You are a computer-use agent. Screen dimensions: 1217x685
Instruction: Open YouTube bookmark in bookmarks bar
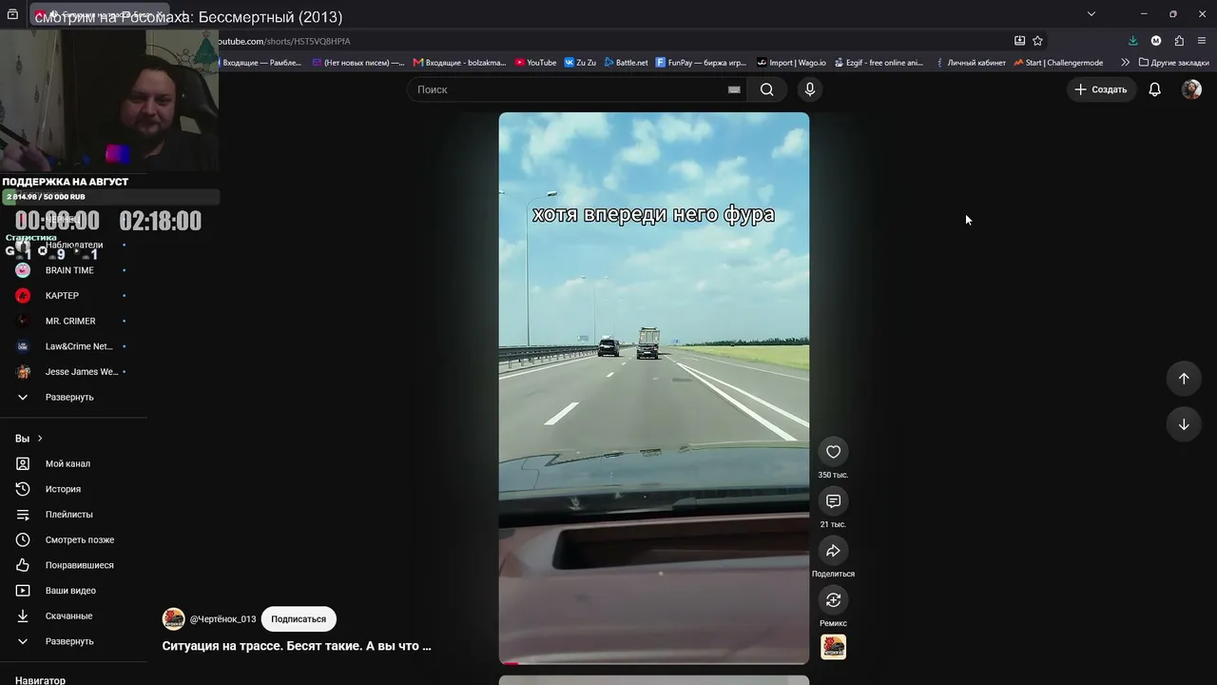point(535,63)
